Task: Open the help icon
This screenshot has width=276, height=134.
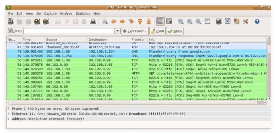Action: pos(257,22)
